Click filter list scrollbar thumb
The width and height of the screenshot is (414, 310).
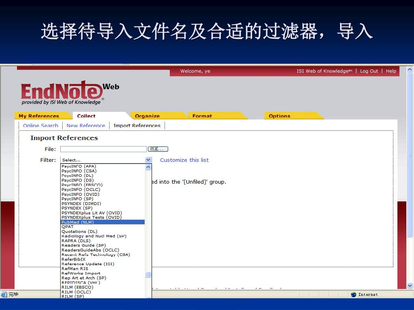(148, 274)
